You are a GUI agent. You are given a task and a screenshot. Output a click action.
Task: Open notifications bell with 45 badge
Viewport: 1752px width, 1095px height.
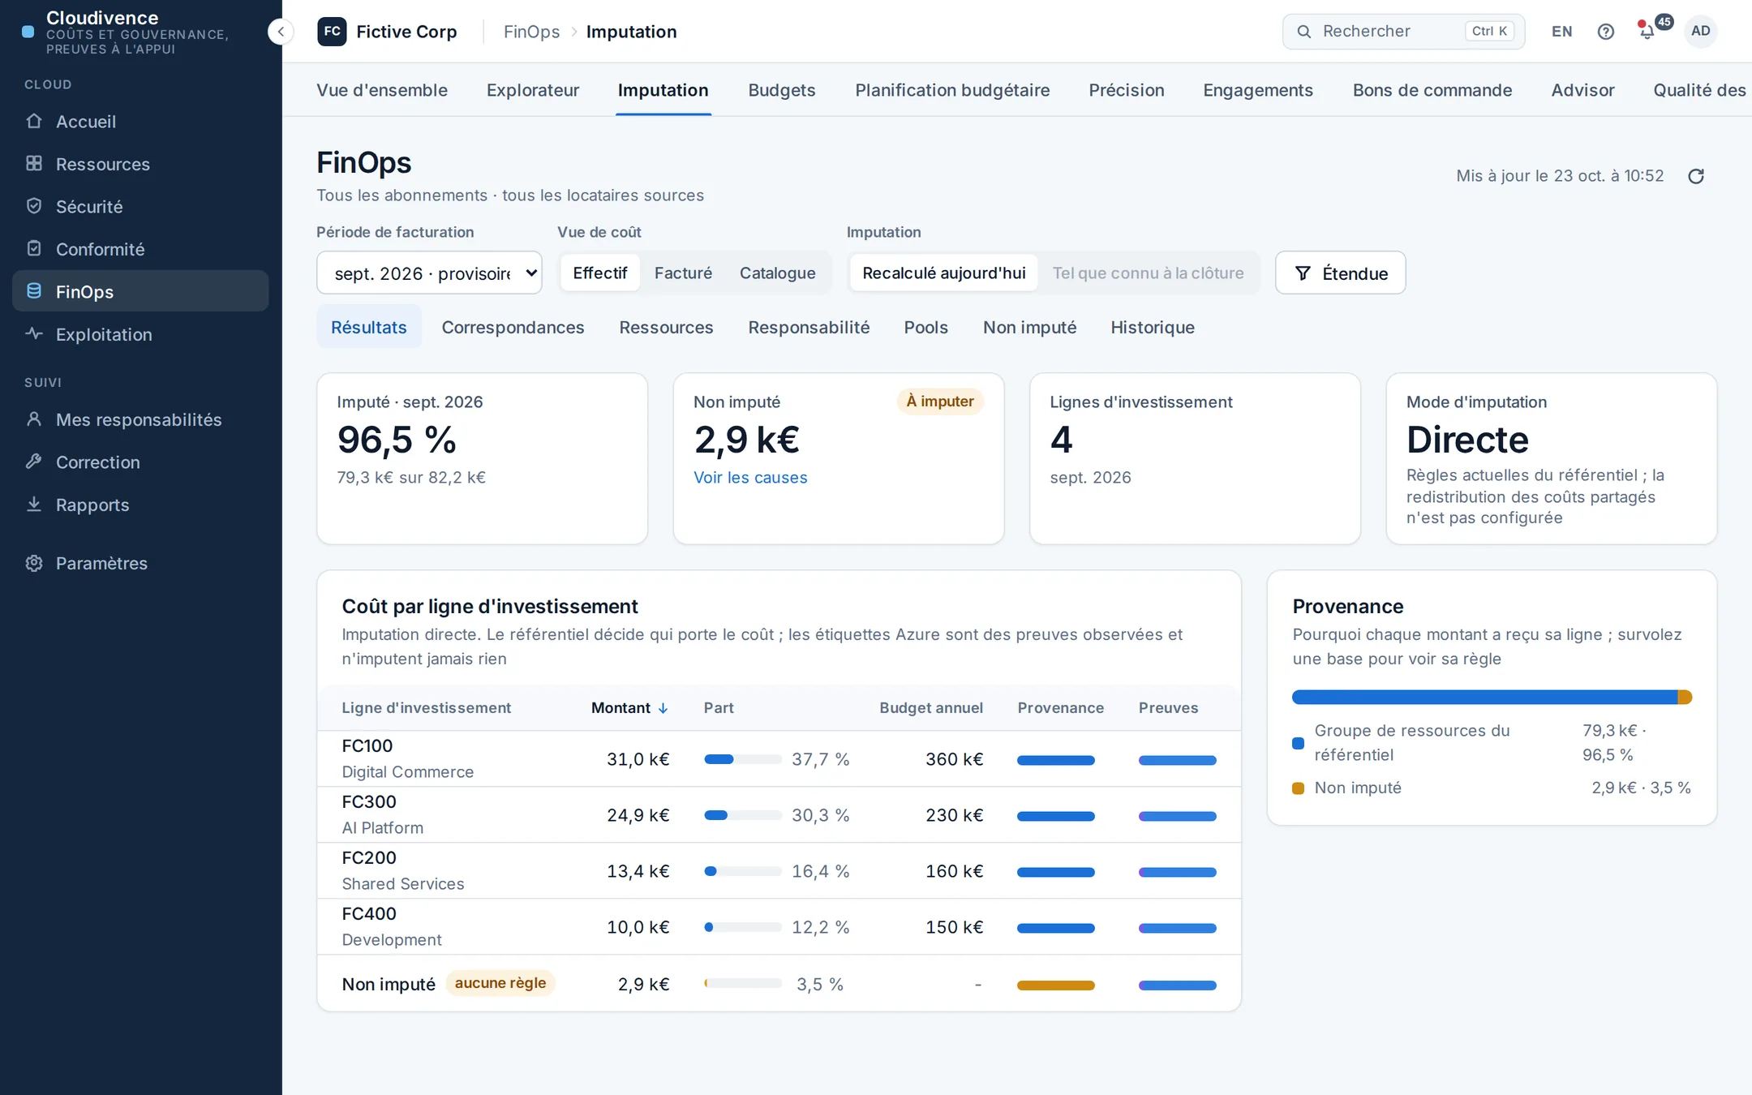[1647, 32]
